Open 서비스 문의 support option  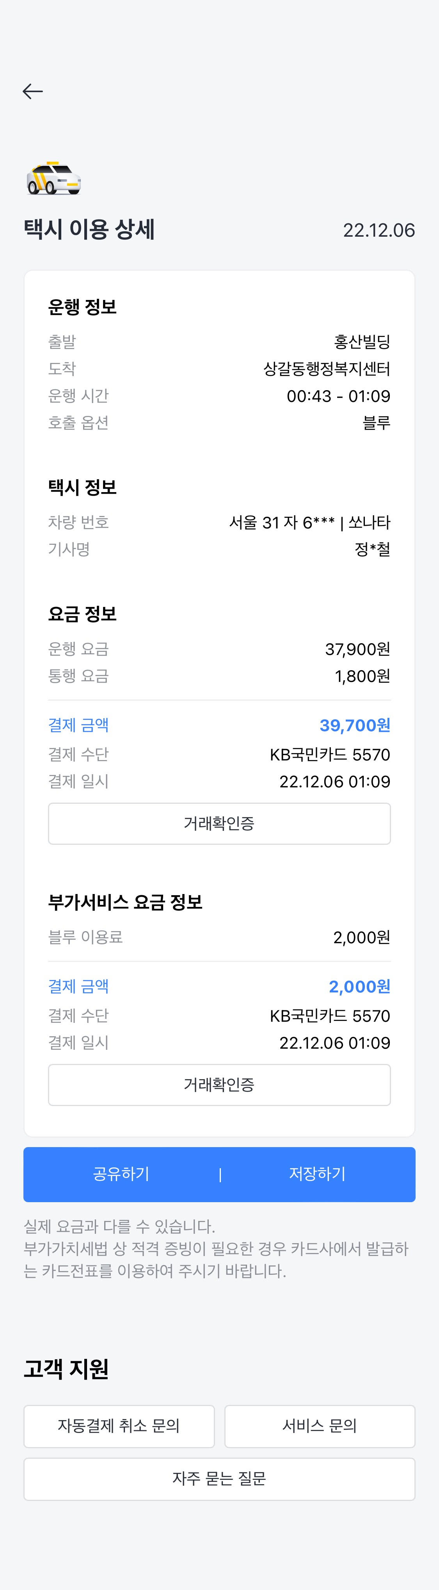click(x=319, y=1426)
